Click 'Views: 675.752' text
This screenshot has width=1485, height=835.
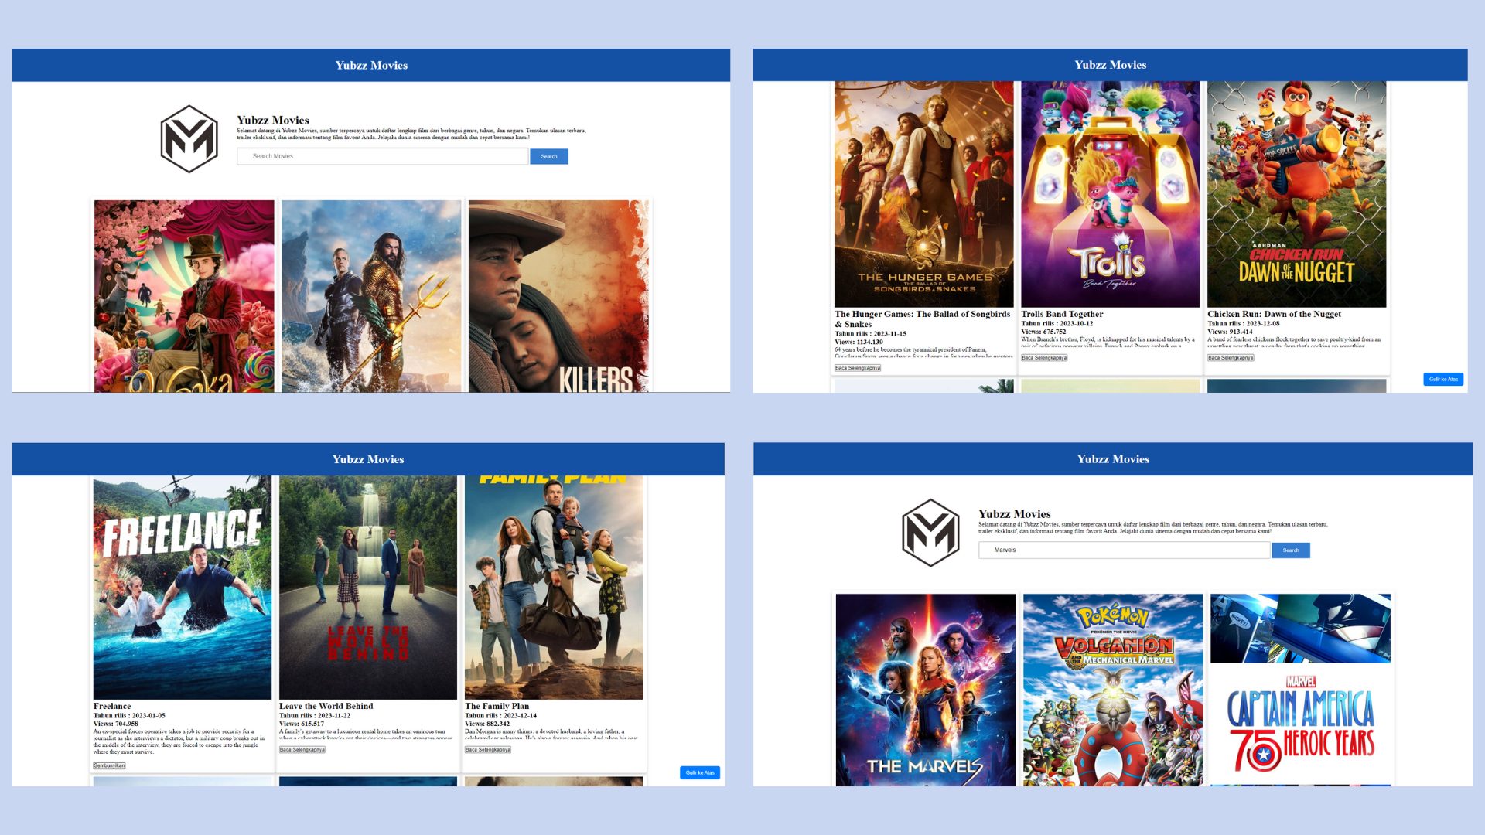tap(1043, 332)
